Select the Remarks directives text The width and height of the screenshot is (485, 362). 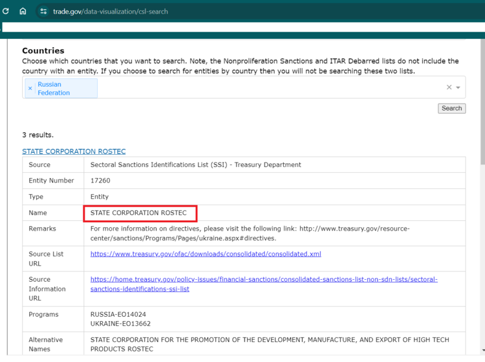coord(250,234)
